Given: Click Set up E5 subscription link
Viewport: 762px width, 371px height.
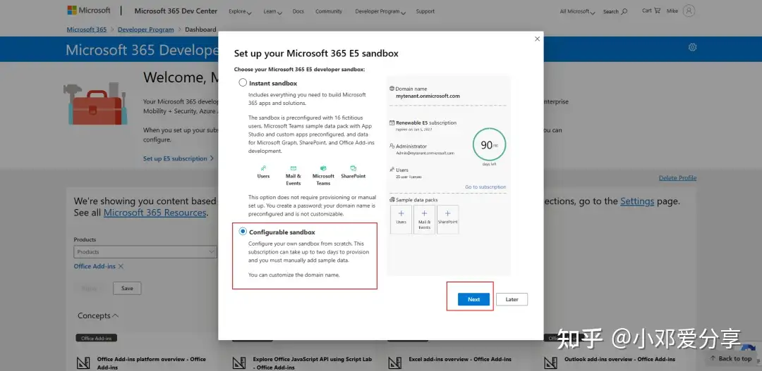Looking at the screenshot, I should click(179, 158).
